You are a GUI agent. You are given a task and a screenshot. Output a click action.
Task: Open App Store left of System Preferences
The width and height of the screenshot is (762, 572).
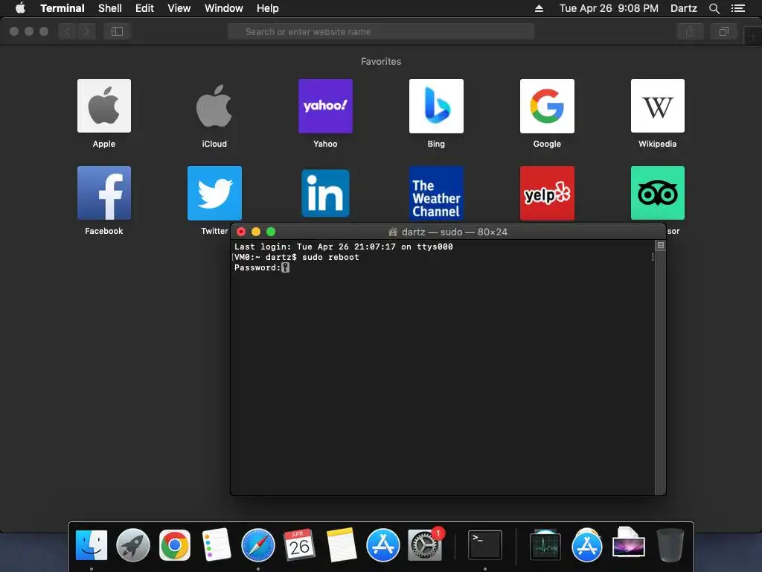[383, 544]
